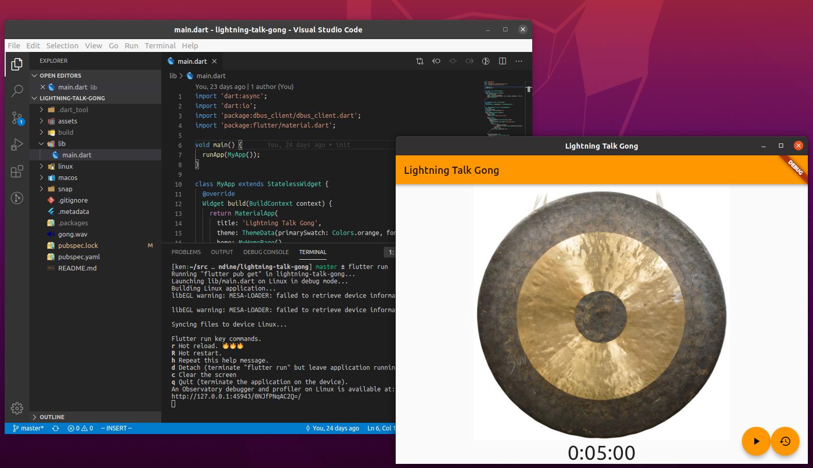The image size is (813, 468).
Task: Reset the timer with restore button
Action: pyautogui.click(x=785, y=441)
